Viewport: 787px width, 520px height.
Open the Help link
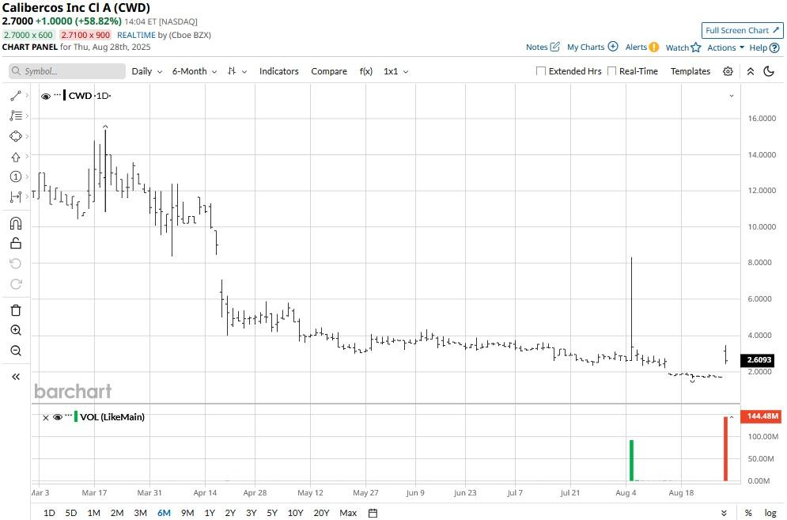764,47
